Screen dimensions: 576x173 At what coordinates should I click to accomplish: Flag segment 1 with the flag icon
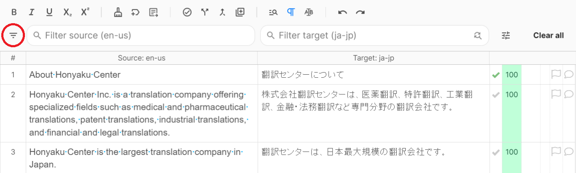pos(556,75)
